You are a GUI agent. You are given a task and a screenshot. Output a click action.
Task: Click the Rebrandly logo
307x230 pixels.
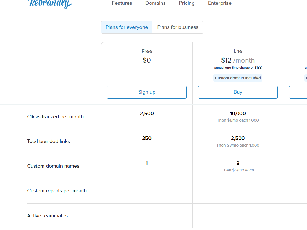[x=50, y=4]
